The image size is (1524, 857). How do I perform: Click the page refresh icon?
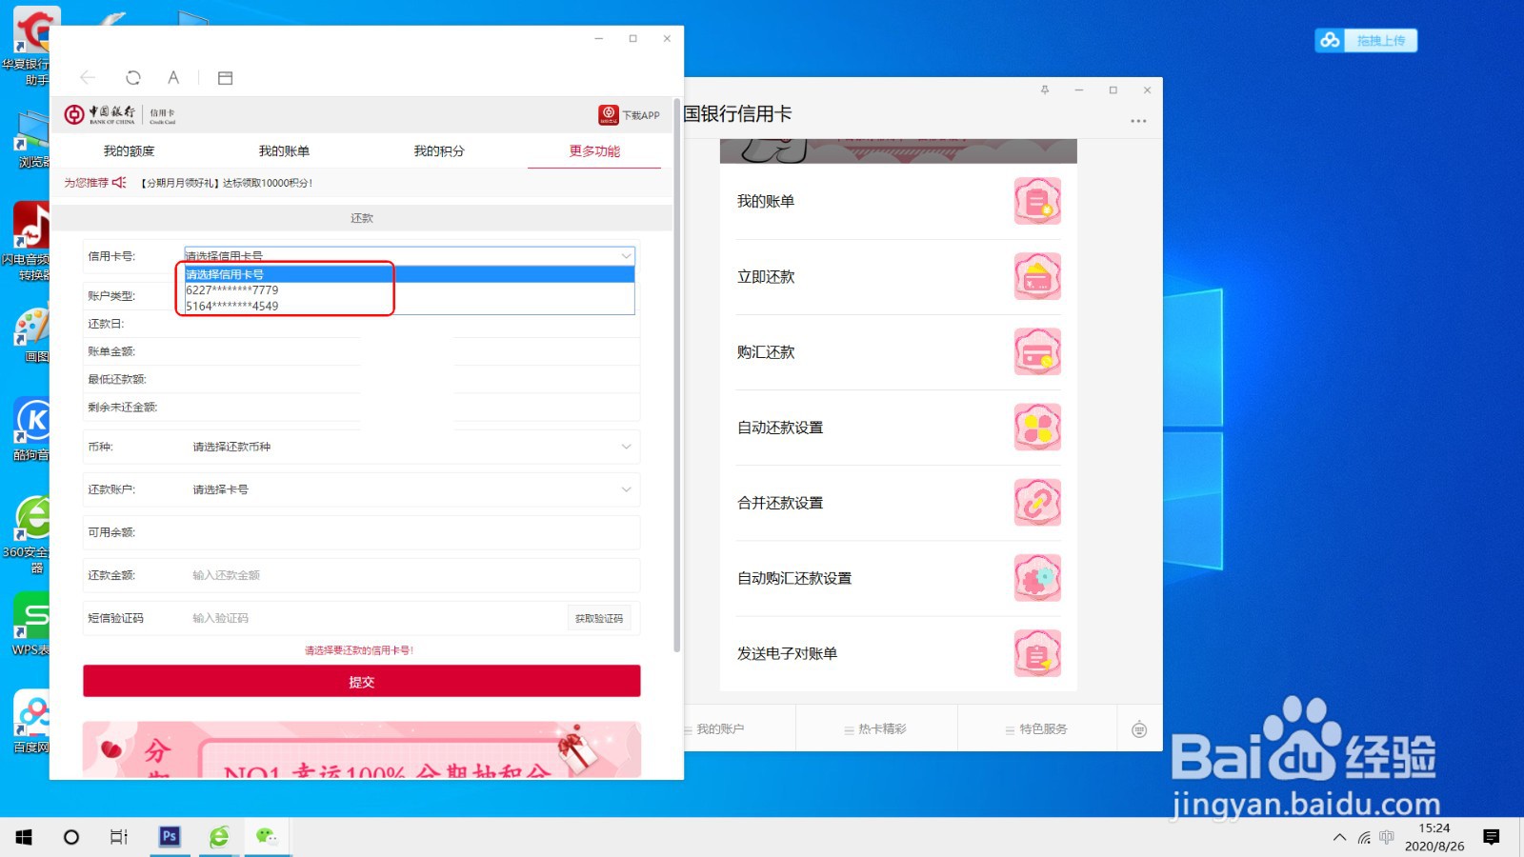click(133, 77)
